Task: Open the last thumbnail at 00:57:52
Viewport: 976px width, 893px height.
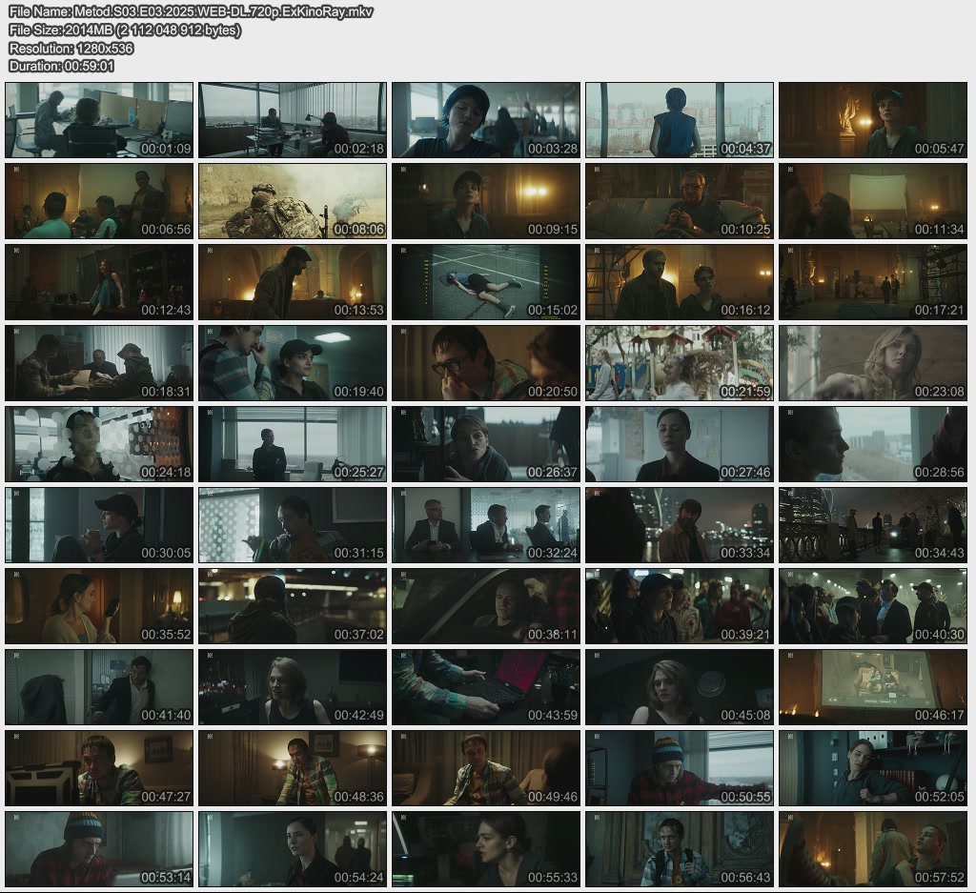Action: tap(873, 849)
